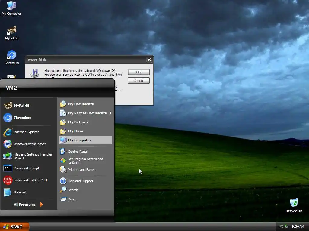Click the system tray clock
This screenshot has height=231, width=309.
point(298,227)
